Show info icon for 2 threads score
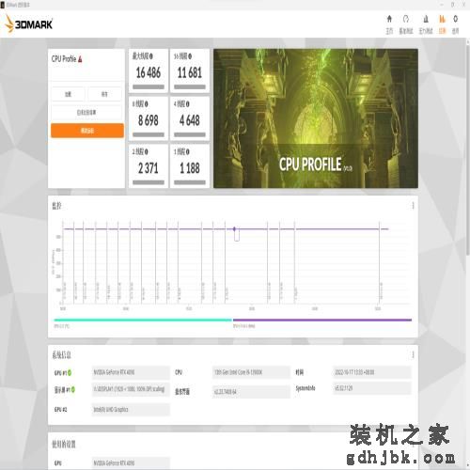 tap(146, 152)
